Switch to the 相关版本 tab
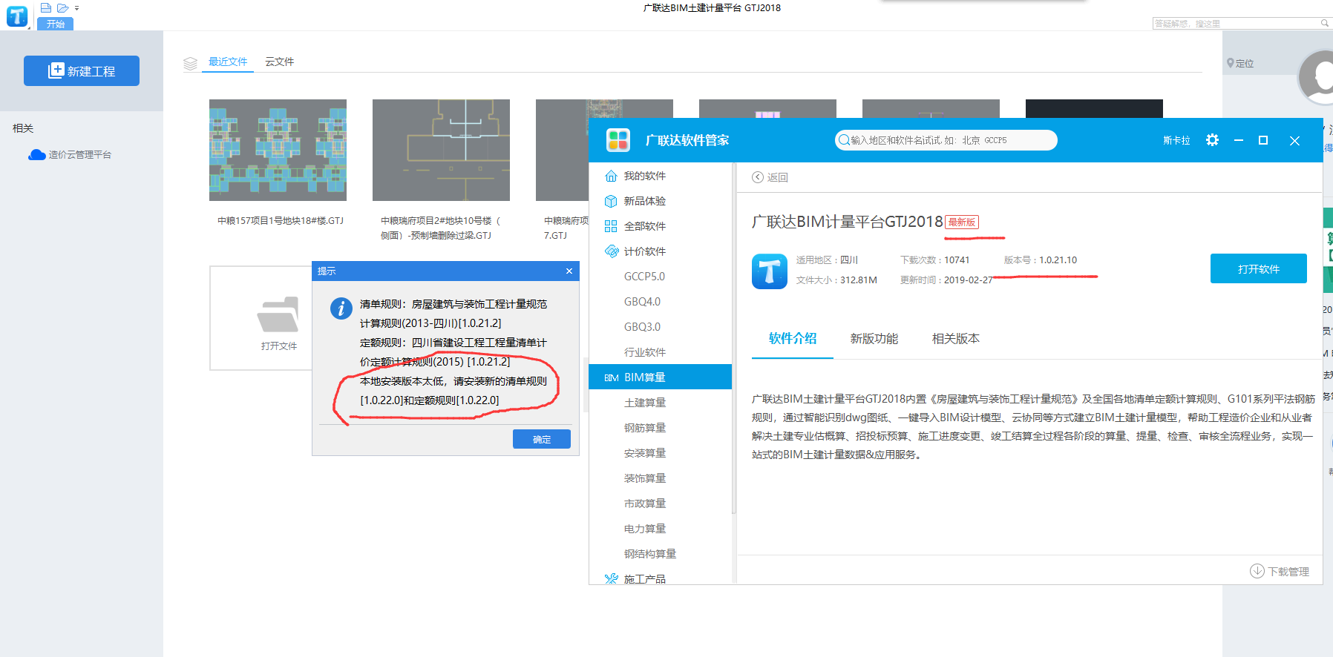This screenshot has width=1333, height=657. 956,338
